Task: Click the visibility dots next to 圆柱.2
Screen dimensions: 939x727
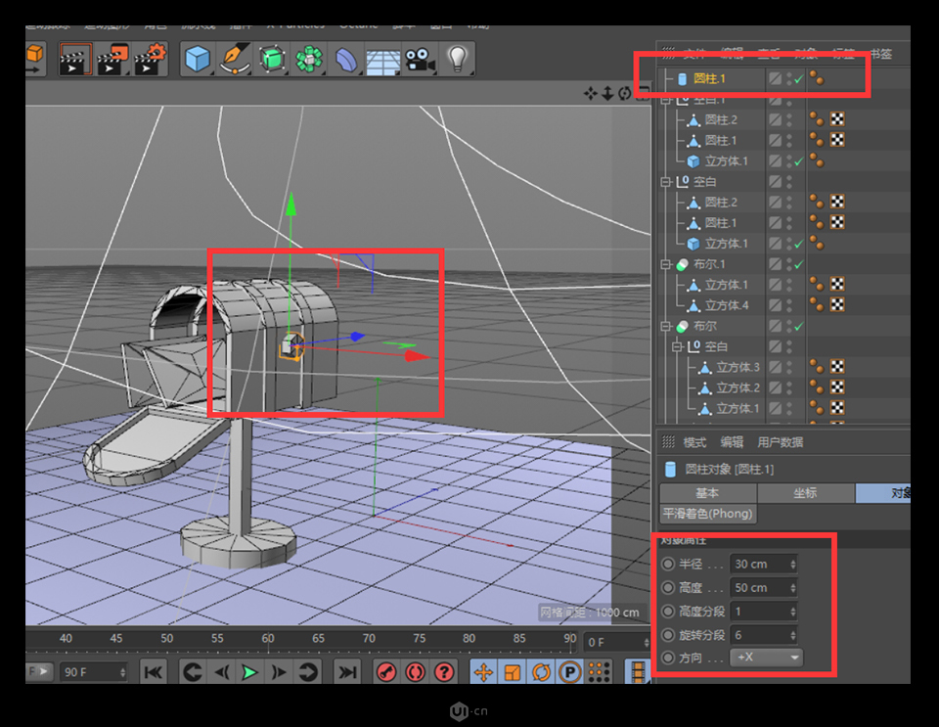Action: point(788,119)
